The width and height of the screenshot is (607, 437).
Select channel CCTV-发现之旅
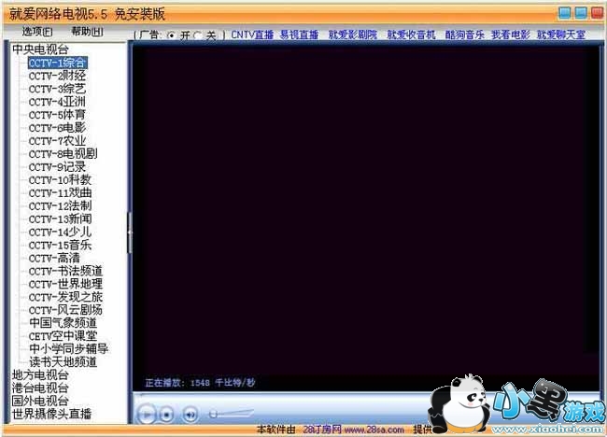65,297
